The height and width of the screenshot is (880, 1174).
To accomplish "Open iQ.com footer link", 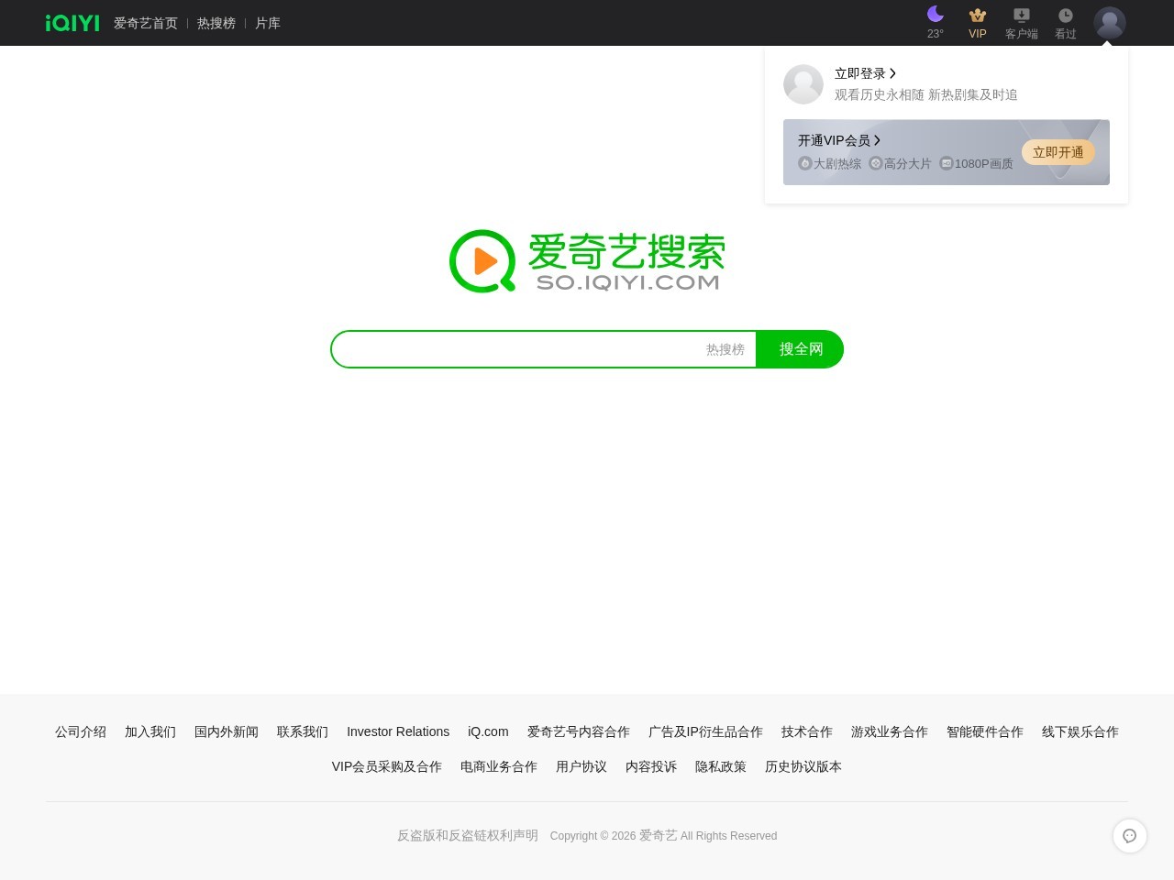I will [488, 731].
